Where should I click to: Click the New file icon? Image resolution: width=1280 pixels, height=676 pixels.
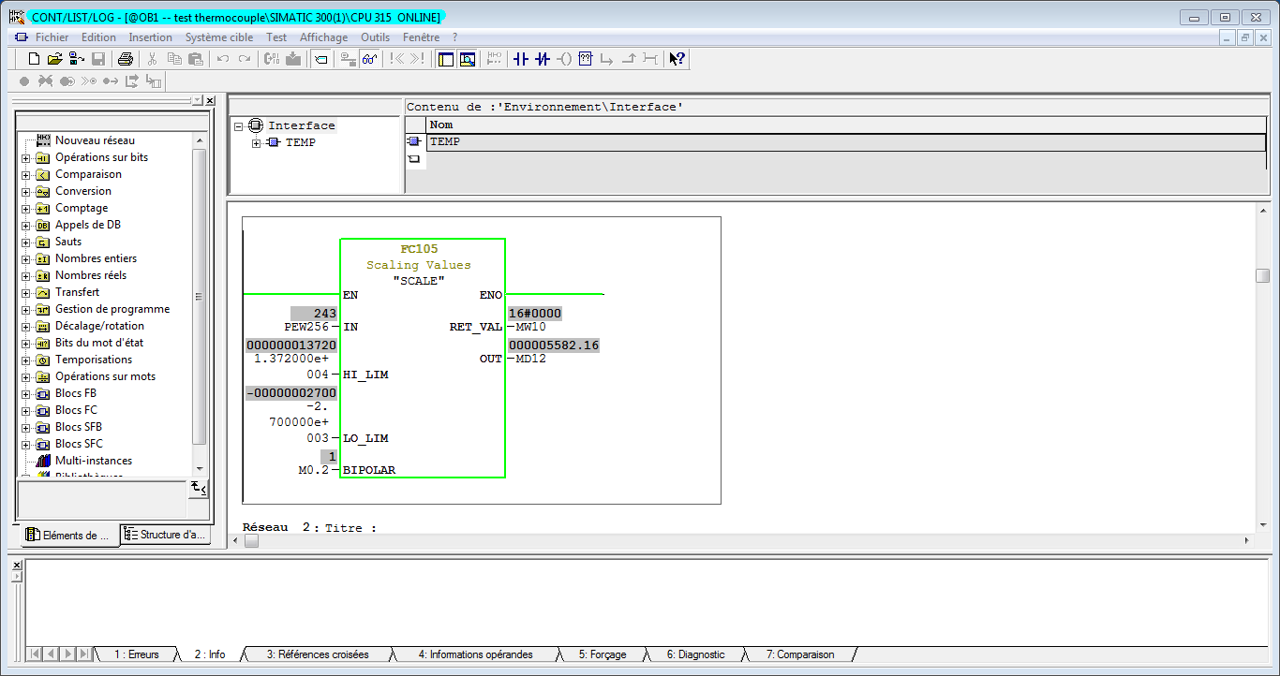34,59
